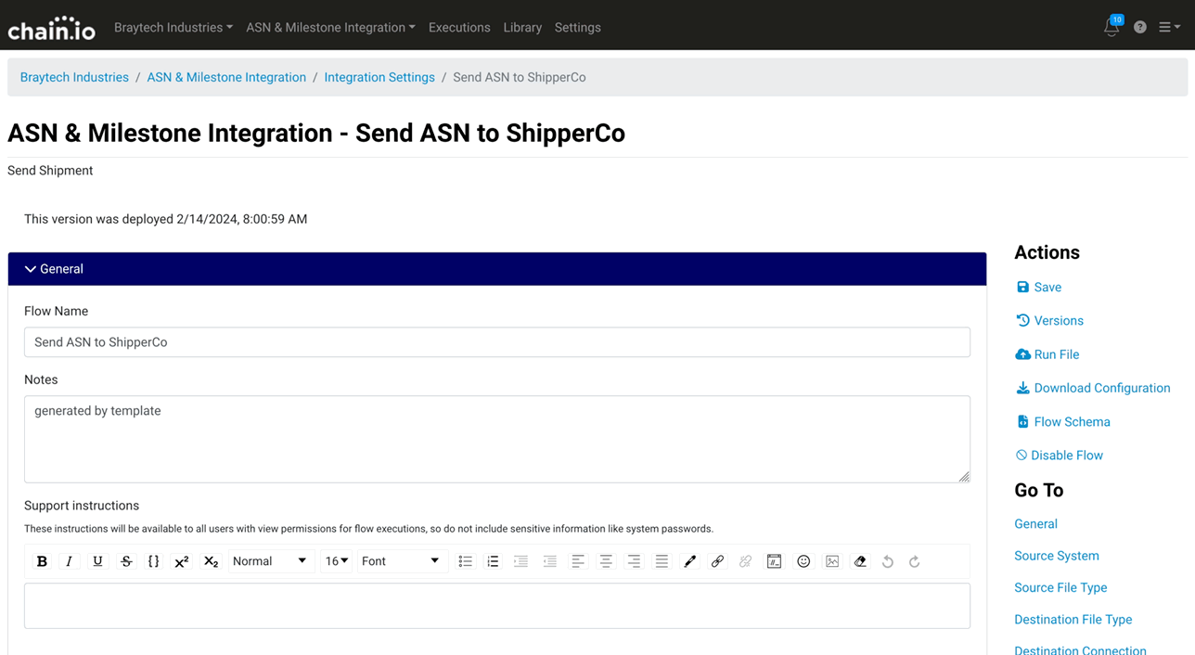Click the ASN & Milestone Integration breadcrumb
Image resolution: width=1195 pixels, height=655 pixels.
(226, 77)
